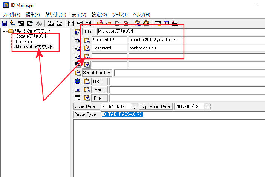Viewport: 265px width, 177px height.
Task: Click the document window icon in File row
Action: (78, 98)
